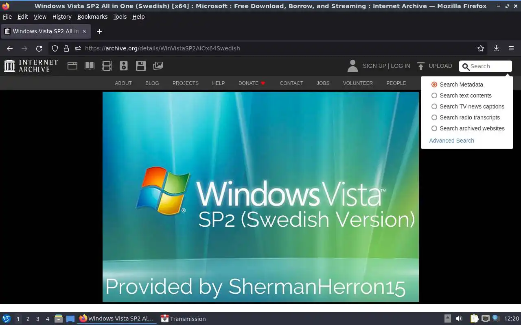Click the search magnifier icon
This screenshot has height=325, width=521.
click(466, 67)
